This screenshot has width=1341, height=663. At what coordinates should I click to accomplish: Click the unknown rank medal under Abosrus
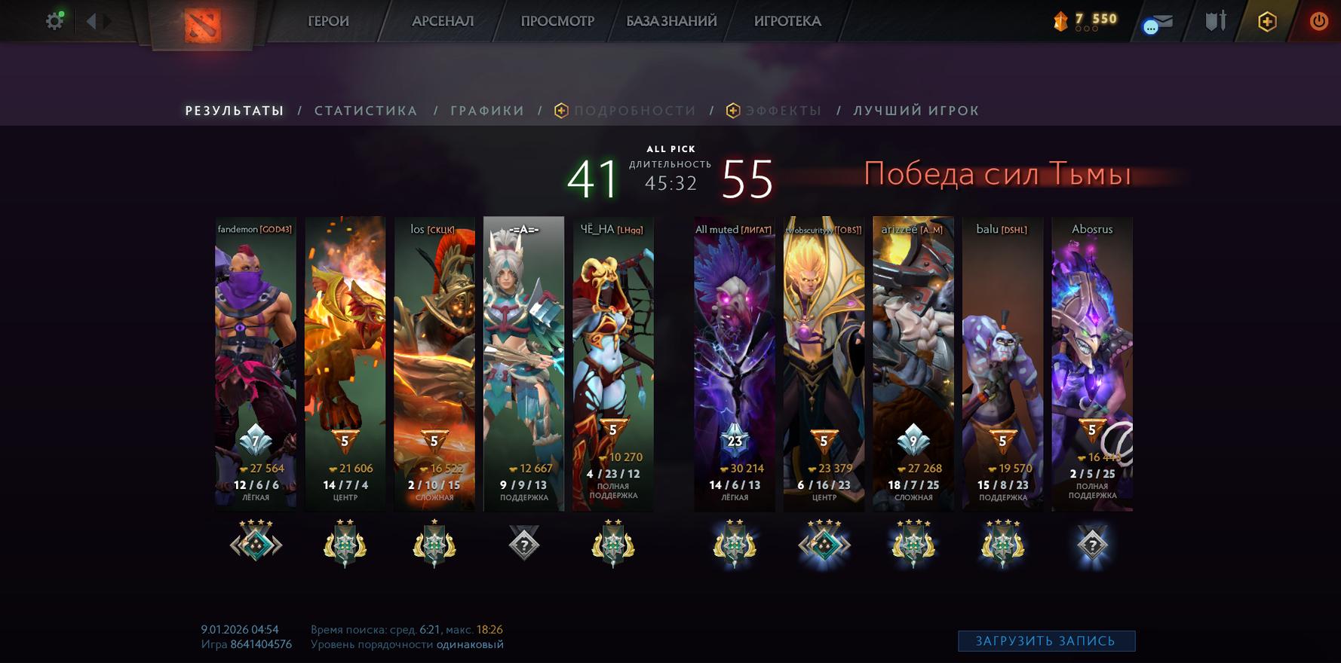coord(1092,544)
